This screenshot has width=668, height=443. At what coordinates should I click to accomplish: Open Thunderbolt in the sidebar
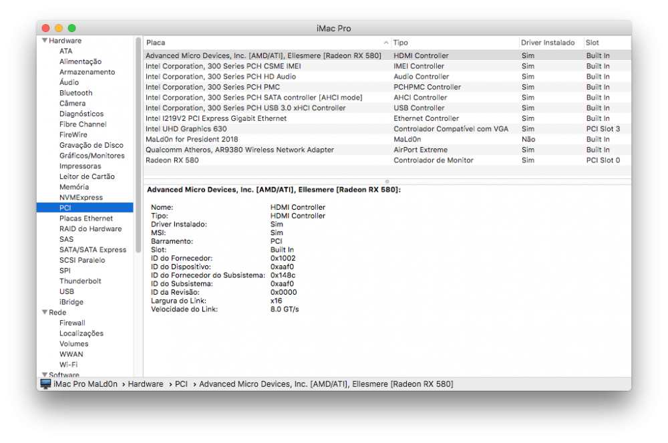click(x=81, y=281)
